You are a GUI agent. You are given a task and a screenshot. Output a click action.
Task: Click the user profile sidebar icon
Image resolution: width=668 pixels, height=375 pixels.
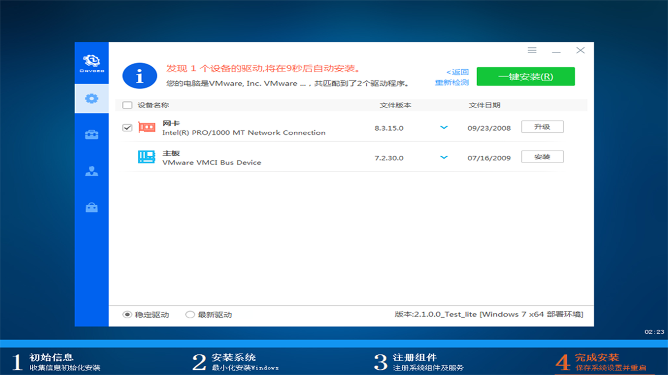(x=91, y=171)
